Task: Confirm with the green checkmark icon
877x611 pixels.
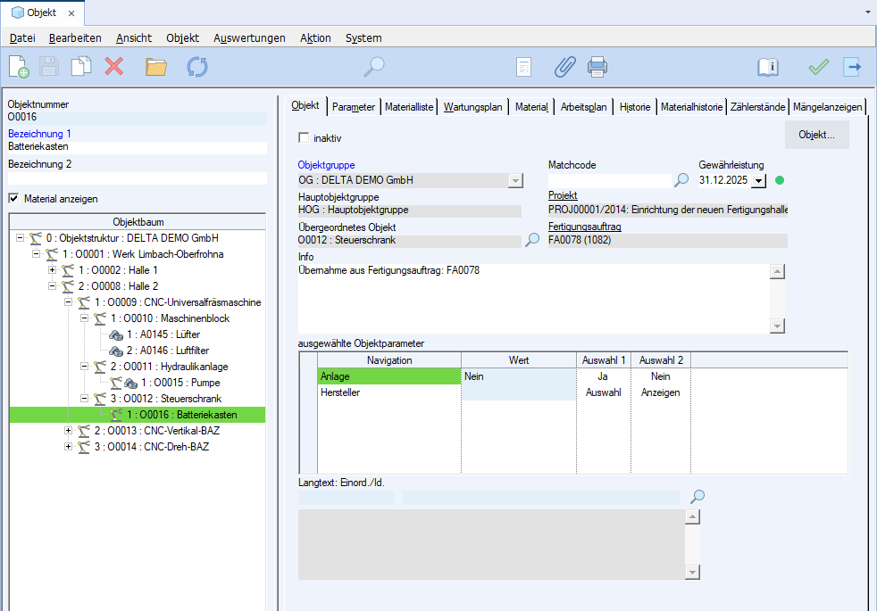Action: tap(818, 67)
